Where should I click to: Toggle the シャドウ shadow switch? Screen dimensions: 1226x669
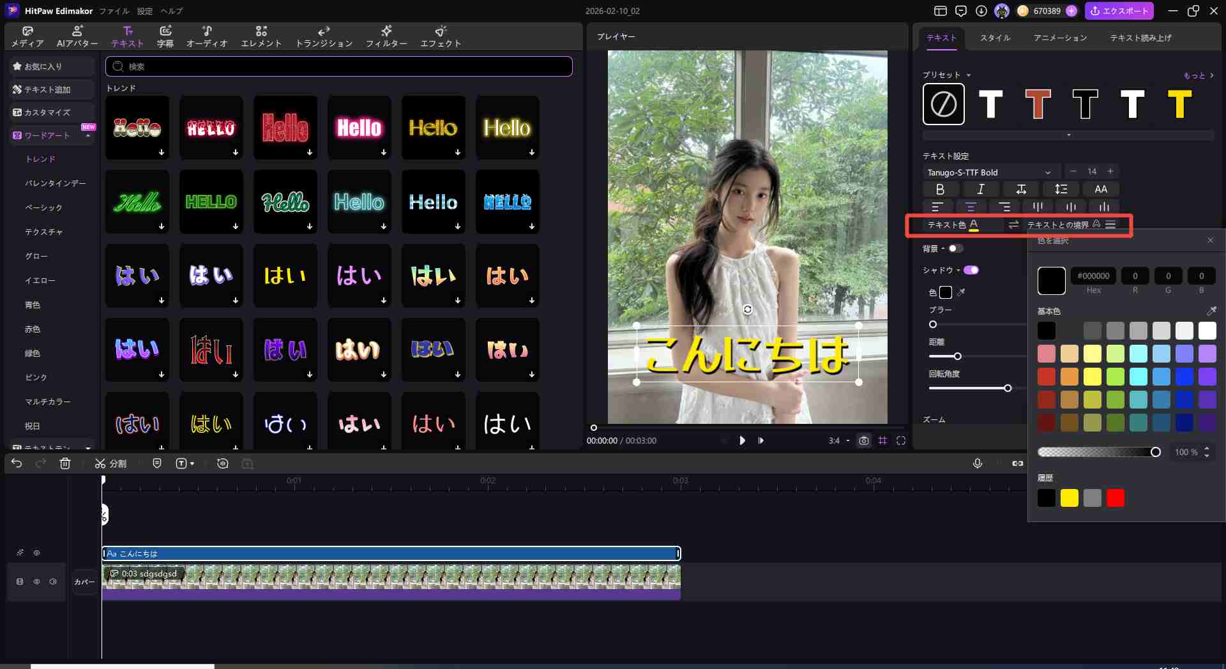pos(971,270)
